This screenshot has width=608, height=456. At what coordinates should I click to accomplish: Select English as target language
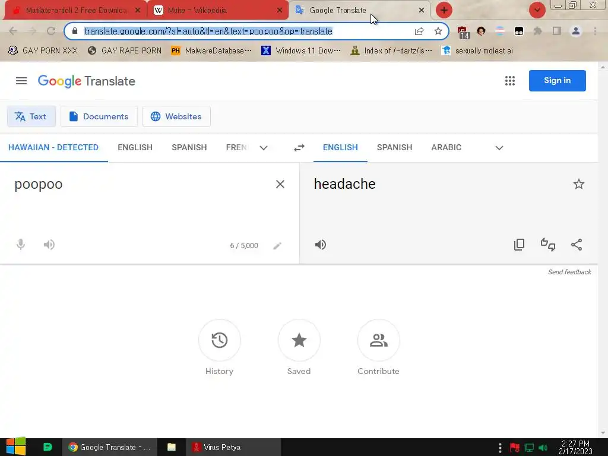(340, 147)
